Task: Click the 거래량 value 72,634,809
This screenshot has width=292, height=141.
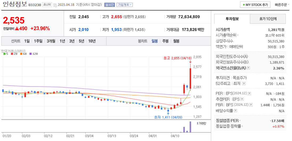Action: (x=189, y=17)
